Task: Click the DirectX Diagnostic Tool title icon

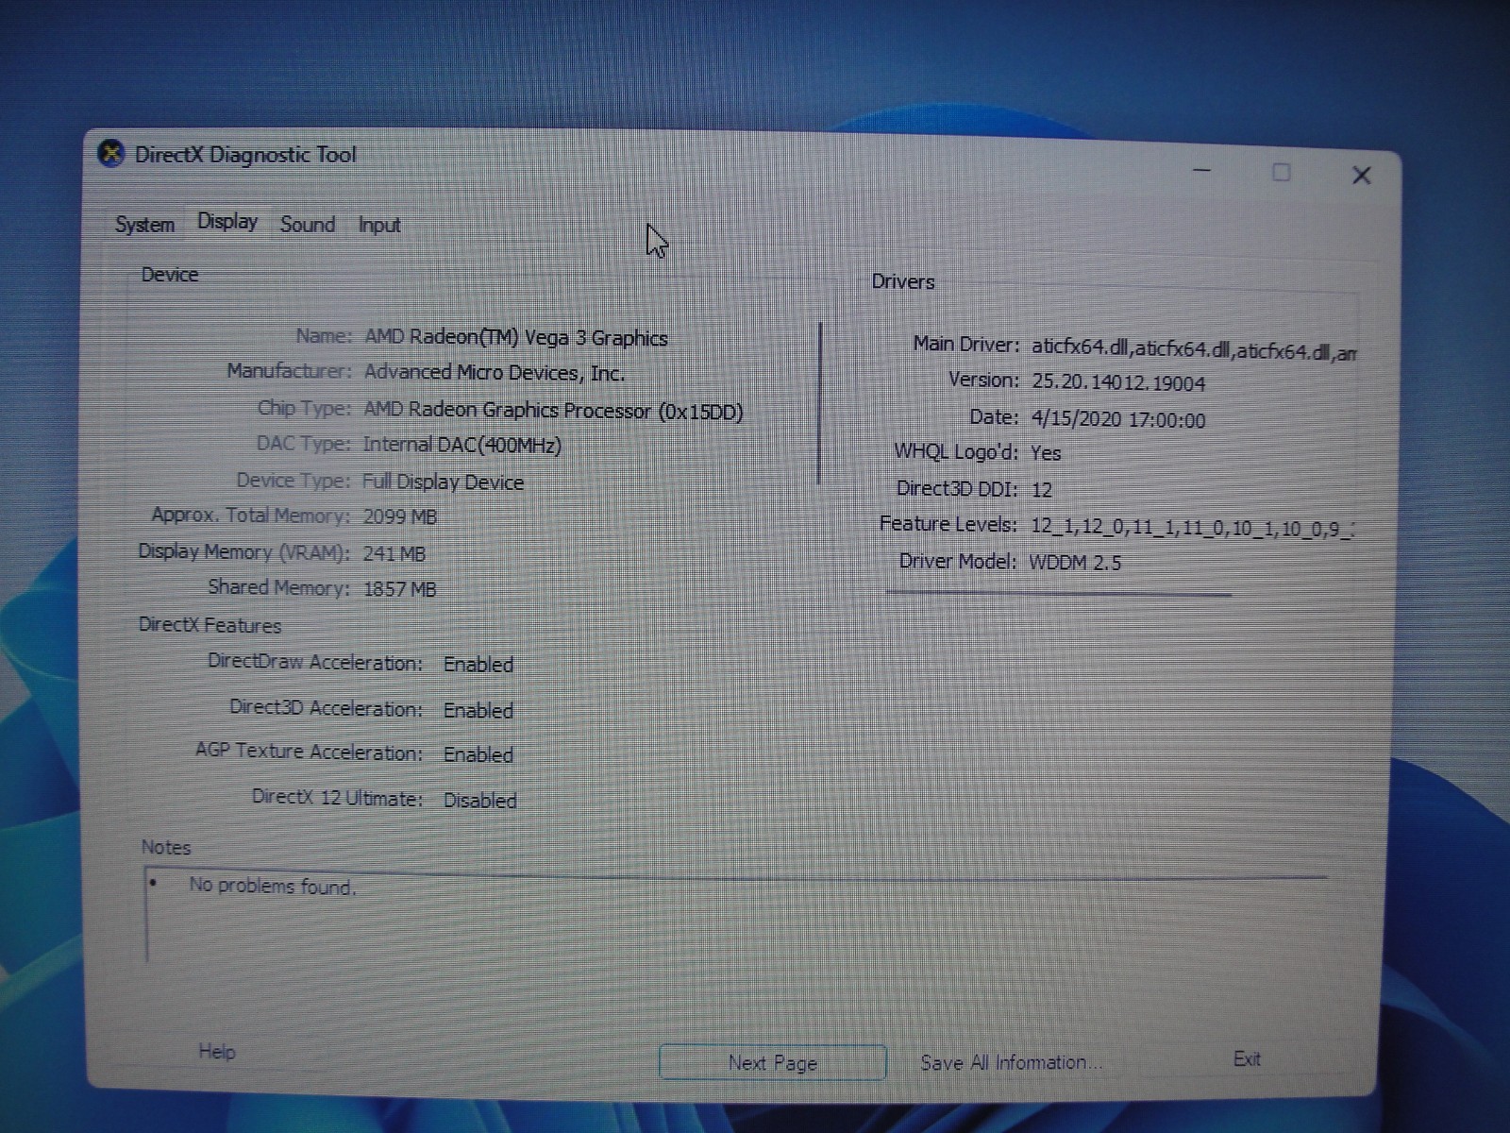Action: (111, 153)
